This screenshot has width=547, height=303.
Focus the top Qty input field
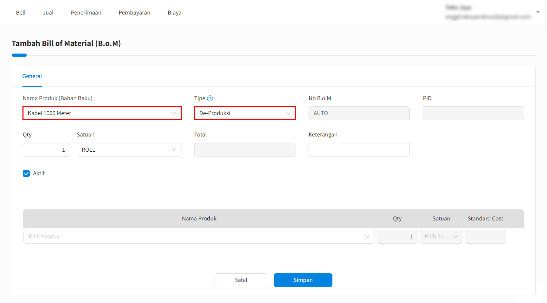click(46, 150)
